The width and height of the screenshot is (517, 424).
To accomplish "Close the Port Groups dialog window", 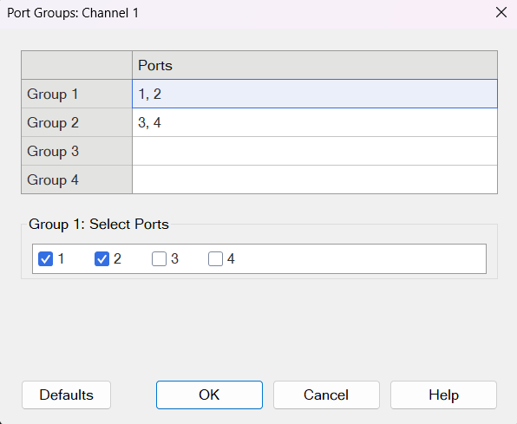I will click(501, 12).
